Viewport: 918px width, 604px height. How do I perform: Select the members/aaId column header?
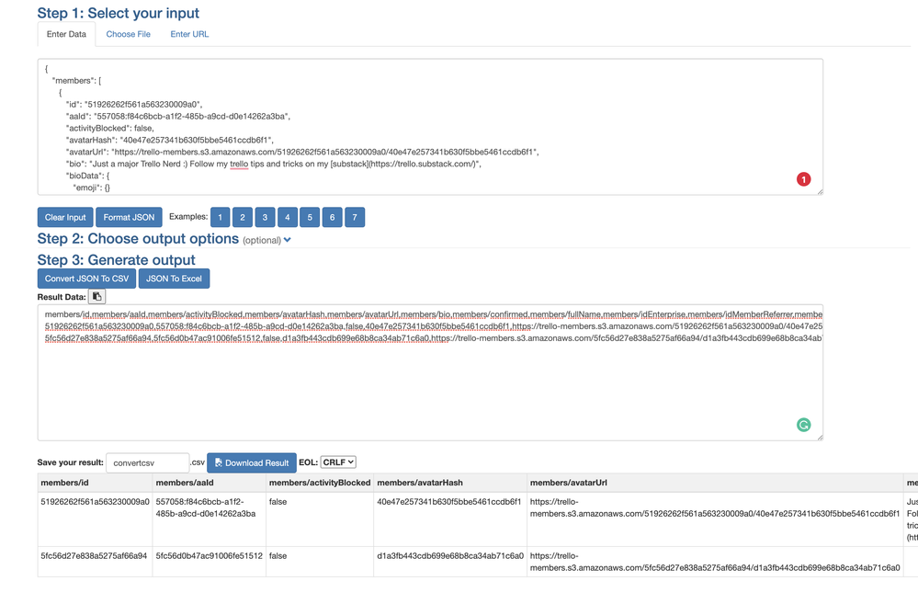(x=209, y=483)
